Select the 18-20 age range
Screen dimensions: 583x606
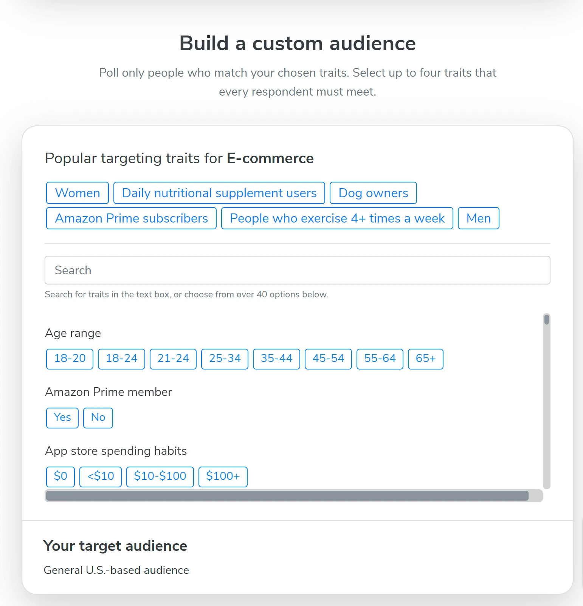pyautogui.click(x=70, y=359)
